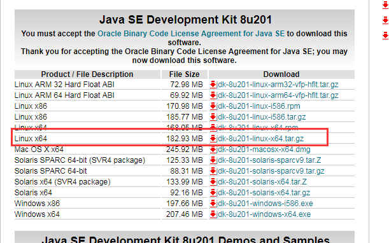This screenshot has width=389, height=243.
Task: Click the red arrow icon beside solaris-sparcv9.tar.gz
Action: [213, 171]
